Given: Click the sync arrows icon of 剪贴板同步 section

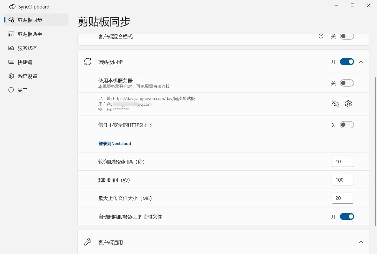Looking at the screenshot, I should 88,62.
